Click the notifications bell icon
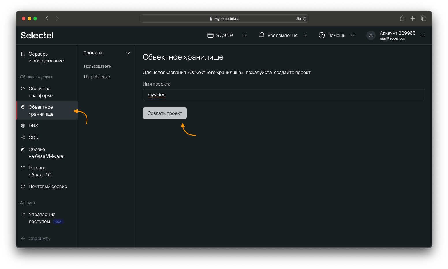Viewport: 448px width, 269px height. coord(262,35)
